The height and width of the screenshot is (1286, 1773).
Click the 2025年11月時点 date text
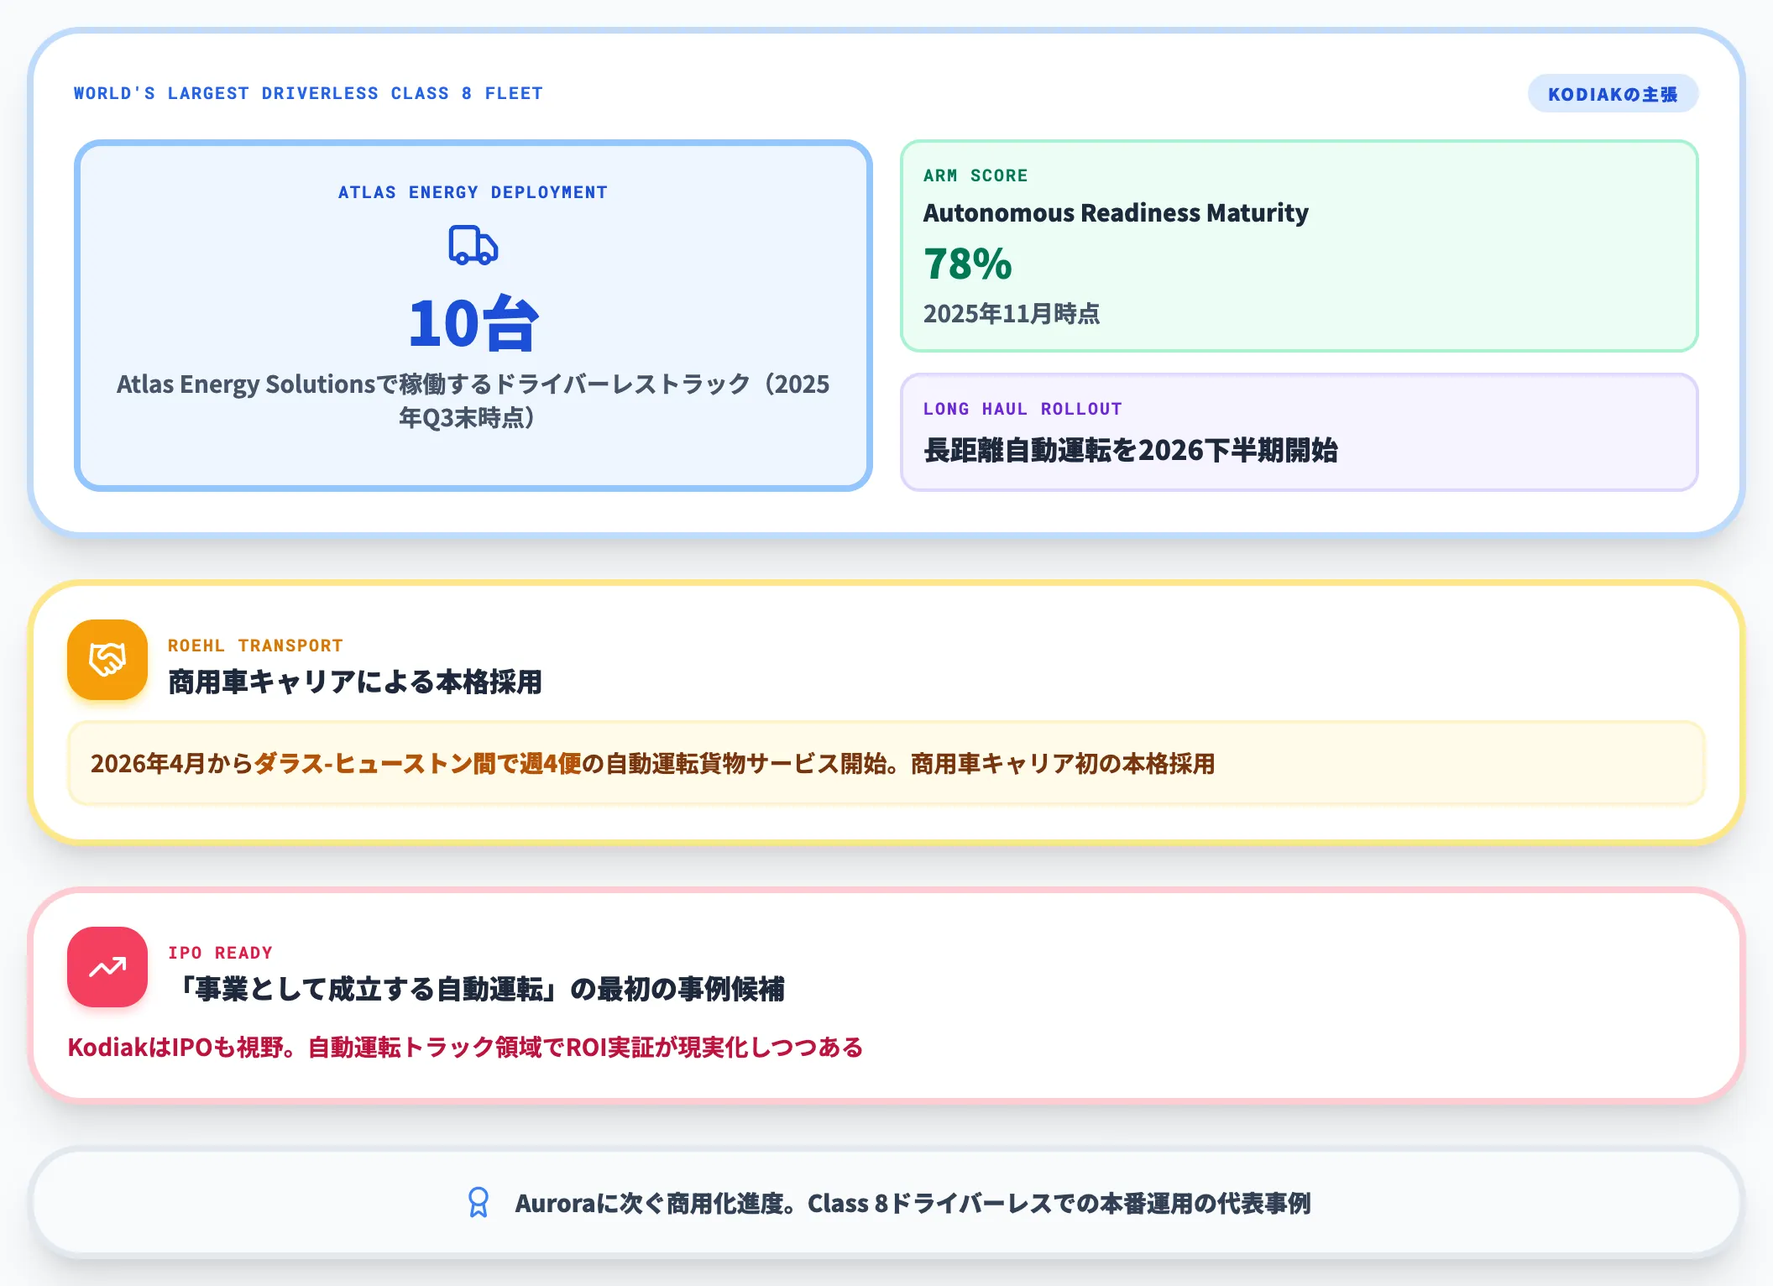[x=1012, y=314]
